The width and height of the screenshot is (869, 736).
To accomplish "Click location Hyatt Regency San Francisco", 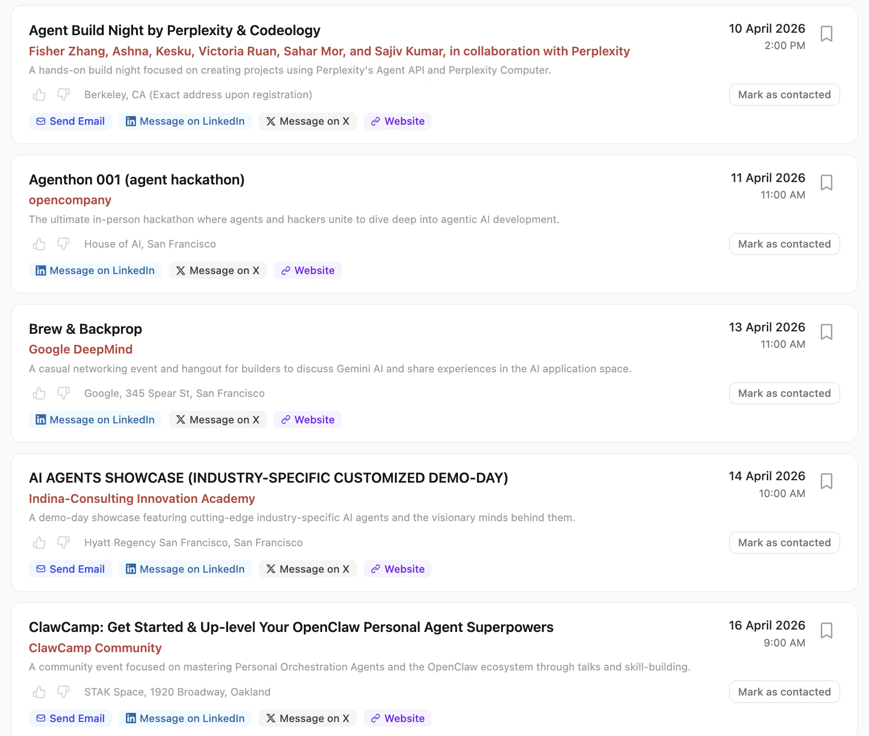I will click(193, 543).
